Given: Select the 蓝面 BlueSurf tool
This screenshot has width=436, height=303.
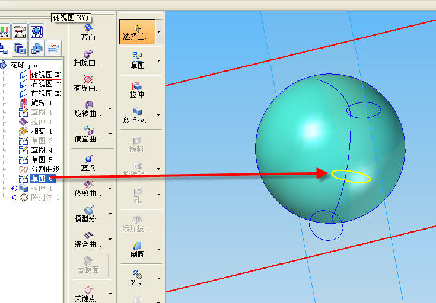Looking at the screenshot, I should pos(88,33).
